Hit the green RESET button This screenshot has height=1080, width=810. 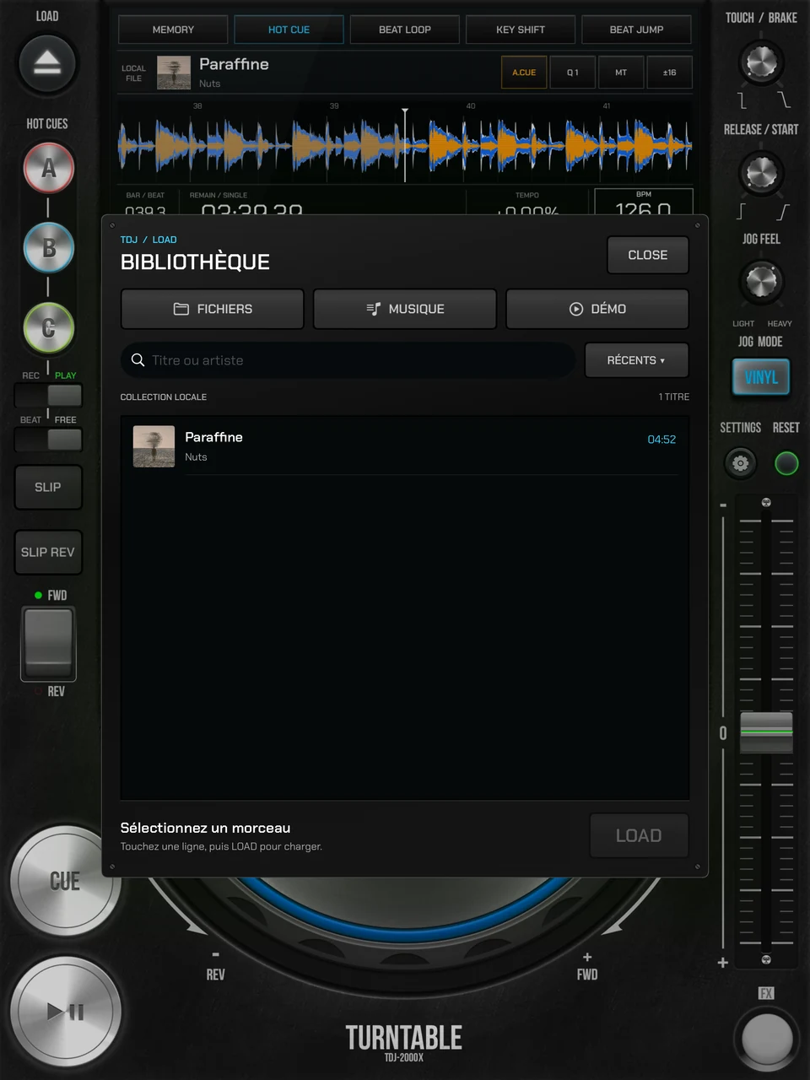point(786,463)
